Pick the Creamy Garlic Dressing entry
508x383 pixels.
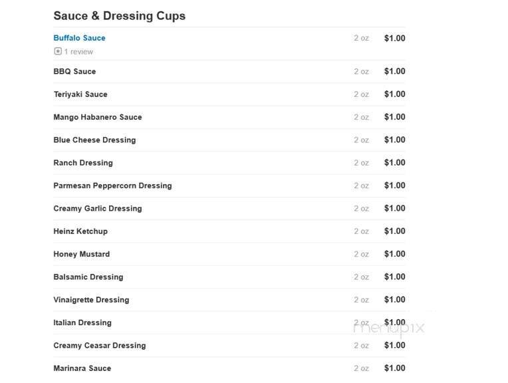click(x=98, y=208)
